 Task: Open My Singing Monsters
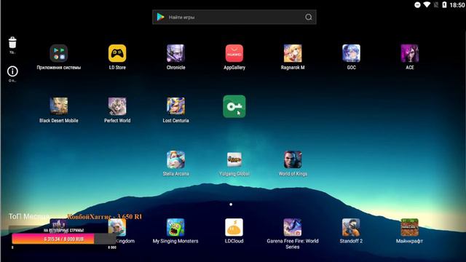175,227
